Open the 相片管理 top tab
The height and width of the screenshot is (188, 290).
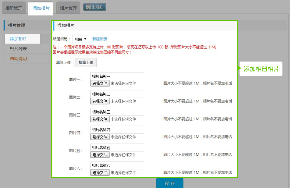[x=68, y=8]
